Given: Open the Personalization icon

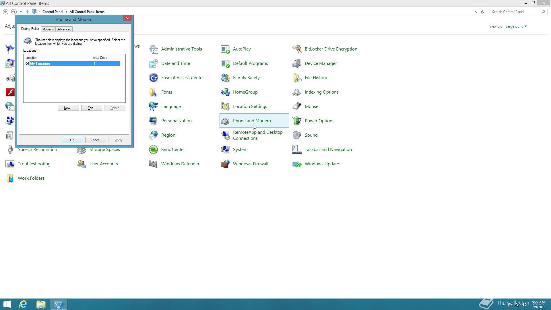Looking at the screenshot, I should click(154, 121).
